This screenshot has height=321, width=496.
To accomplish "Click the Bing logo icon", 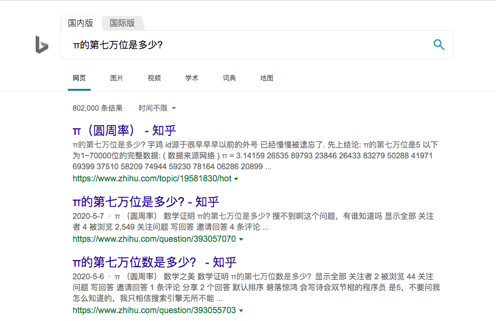I will click(x=42, y=45).
